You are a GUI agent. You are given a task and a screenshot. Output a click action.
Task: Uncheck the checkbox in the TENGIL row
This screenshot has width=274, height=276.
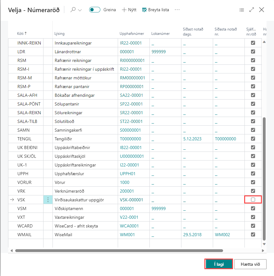(253, 139)
